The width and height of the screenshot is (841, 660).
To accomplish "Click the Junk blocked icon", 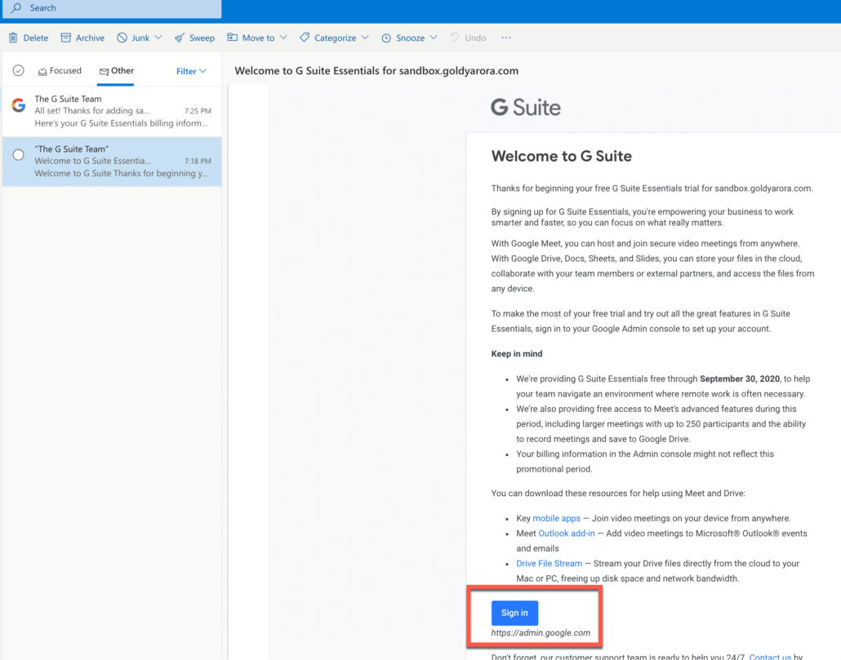I will [x=122, y=38].
